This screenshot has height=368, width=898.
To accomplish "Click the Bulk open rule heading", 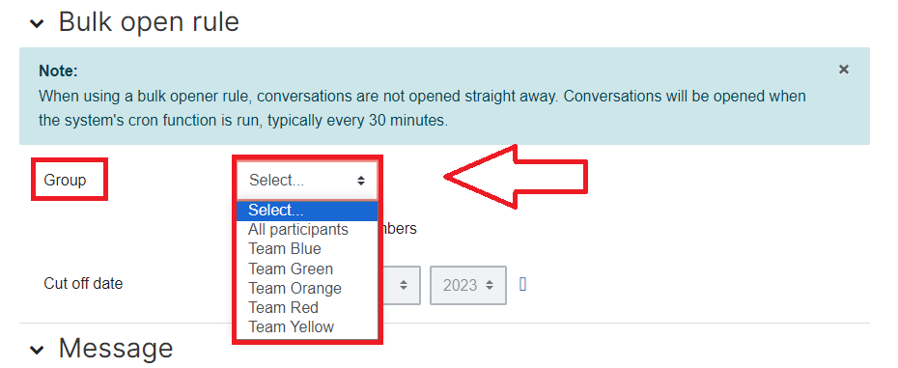I will (149, 23).
